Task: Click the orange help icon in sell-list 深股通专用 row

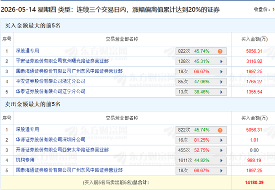Action: click(220, 130)
